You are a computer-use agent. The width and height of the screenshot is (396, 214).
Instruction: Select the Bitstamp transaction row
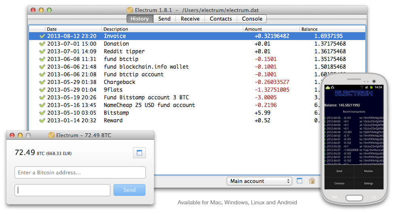coord(175,113)
